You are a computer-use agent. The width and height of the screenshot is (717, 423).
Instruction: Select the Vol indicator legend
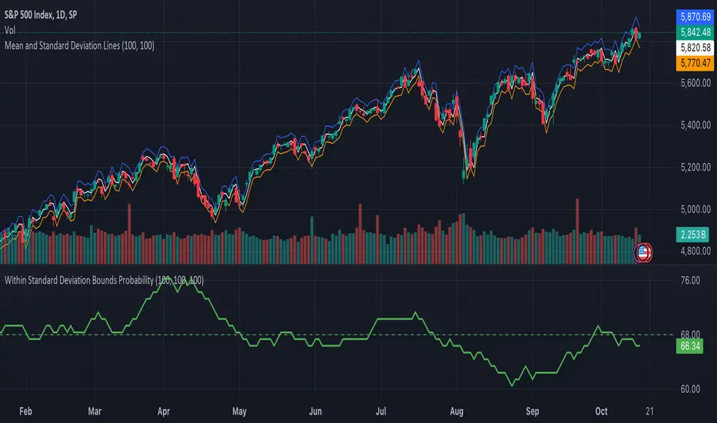(x=9, y=30)
